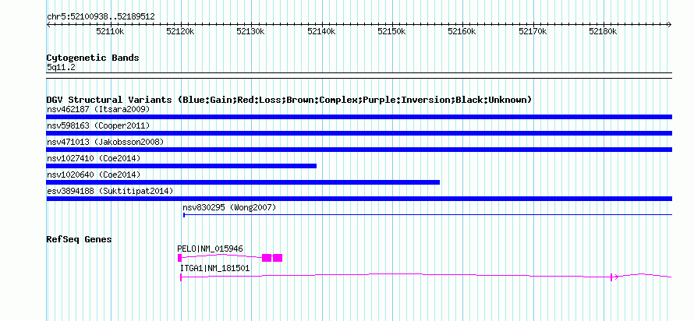
Task: Click the chr5:52100938..52189512 coordinate label
Action: click(x=101, y=17)
